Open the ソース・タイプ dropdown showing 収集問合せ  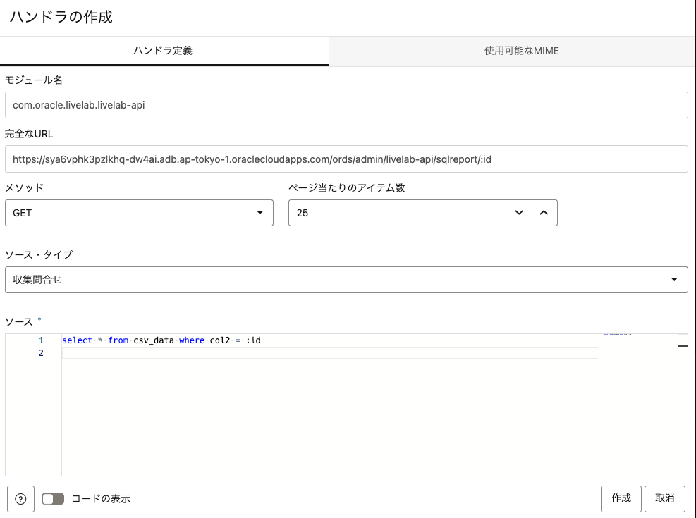(346, 280)
